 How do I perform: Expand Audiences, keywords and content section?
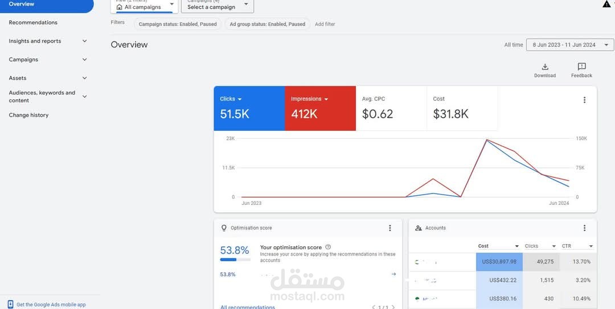[x=84, y=97]
